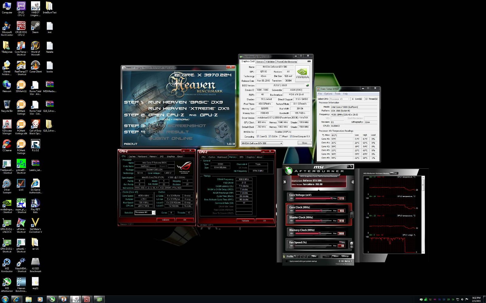Click Afterburner monitor vertical scrollbar
The image size is (486, 303).
(423, 214)
